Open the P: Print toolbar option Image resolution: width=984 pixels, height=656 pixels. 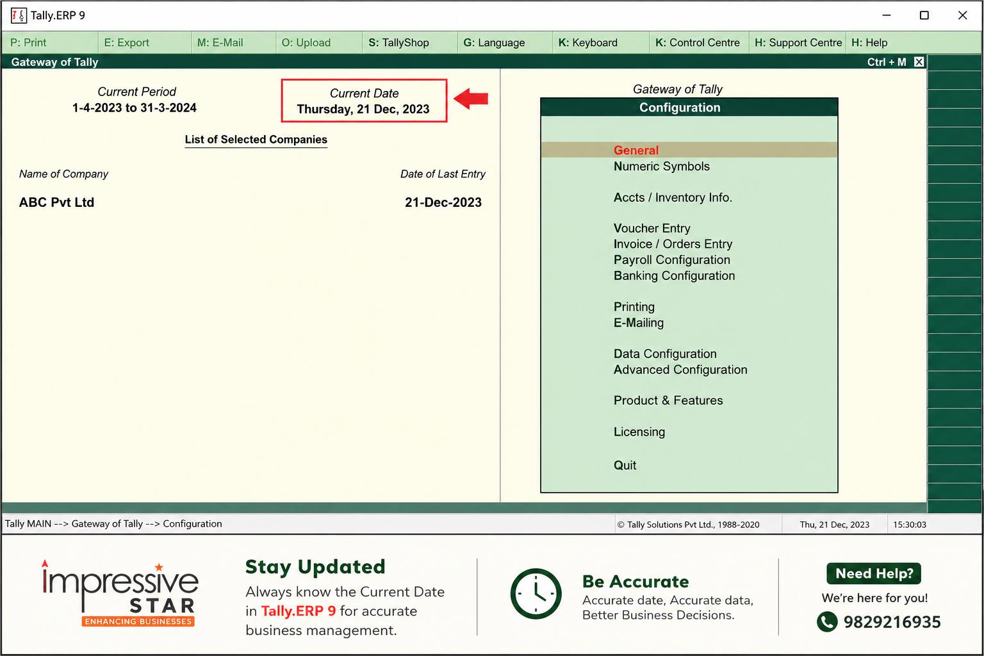point(28,43)
